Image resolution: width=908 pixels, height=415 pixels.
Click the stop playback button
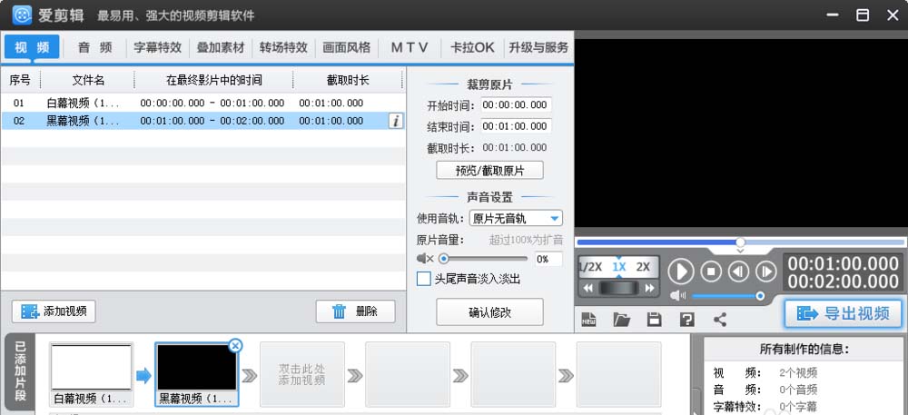711,271
